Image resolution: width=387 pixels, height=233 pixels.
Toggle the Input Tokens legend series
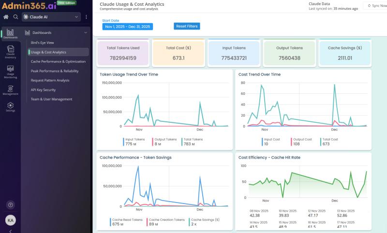(134, 142)
